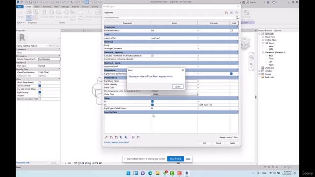Toggle Calculate Coefficient of Utilization checkbox
The width and height of the screenshot is (315, 177).
[152, 56]
